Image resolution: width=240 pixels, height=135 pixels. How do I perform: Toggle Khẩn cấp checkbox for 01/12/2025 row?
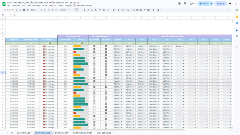coord(106,46)
